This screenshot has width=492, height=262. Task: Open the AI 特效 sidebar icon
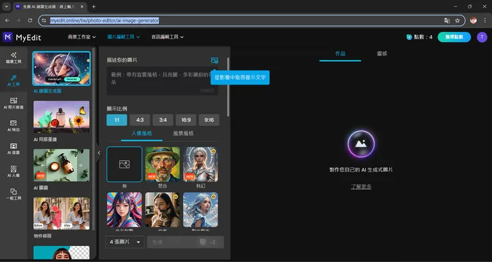(x=13, y=126)
